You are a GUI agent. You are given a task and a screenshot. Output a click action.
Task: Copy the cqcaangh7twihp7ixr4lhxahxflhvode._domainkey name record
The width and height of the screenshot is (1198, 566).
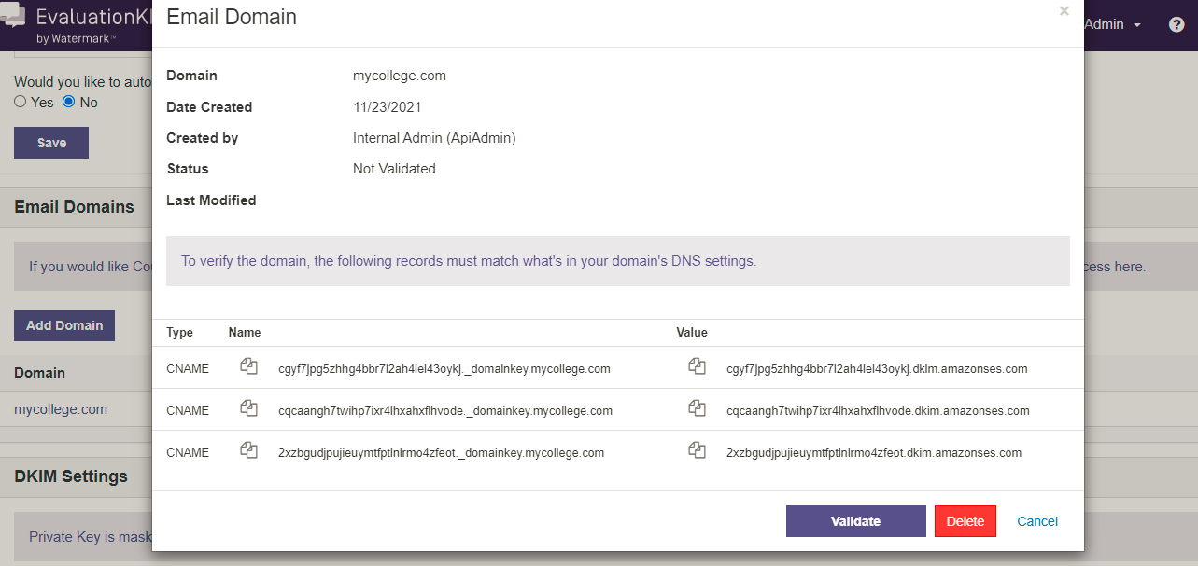248,409
